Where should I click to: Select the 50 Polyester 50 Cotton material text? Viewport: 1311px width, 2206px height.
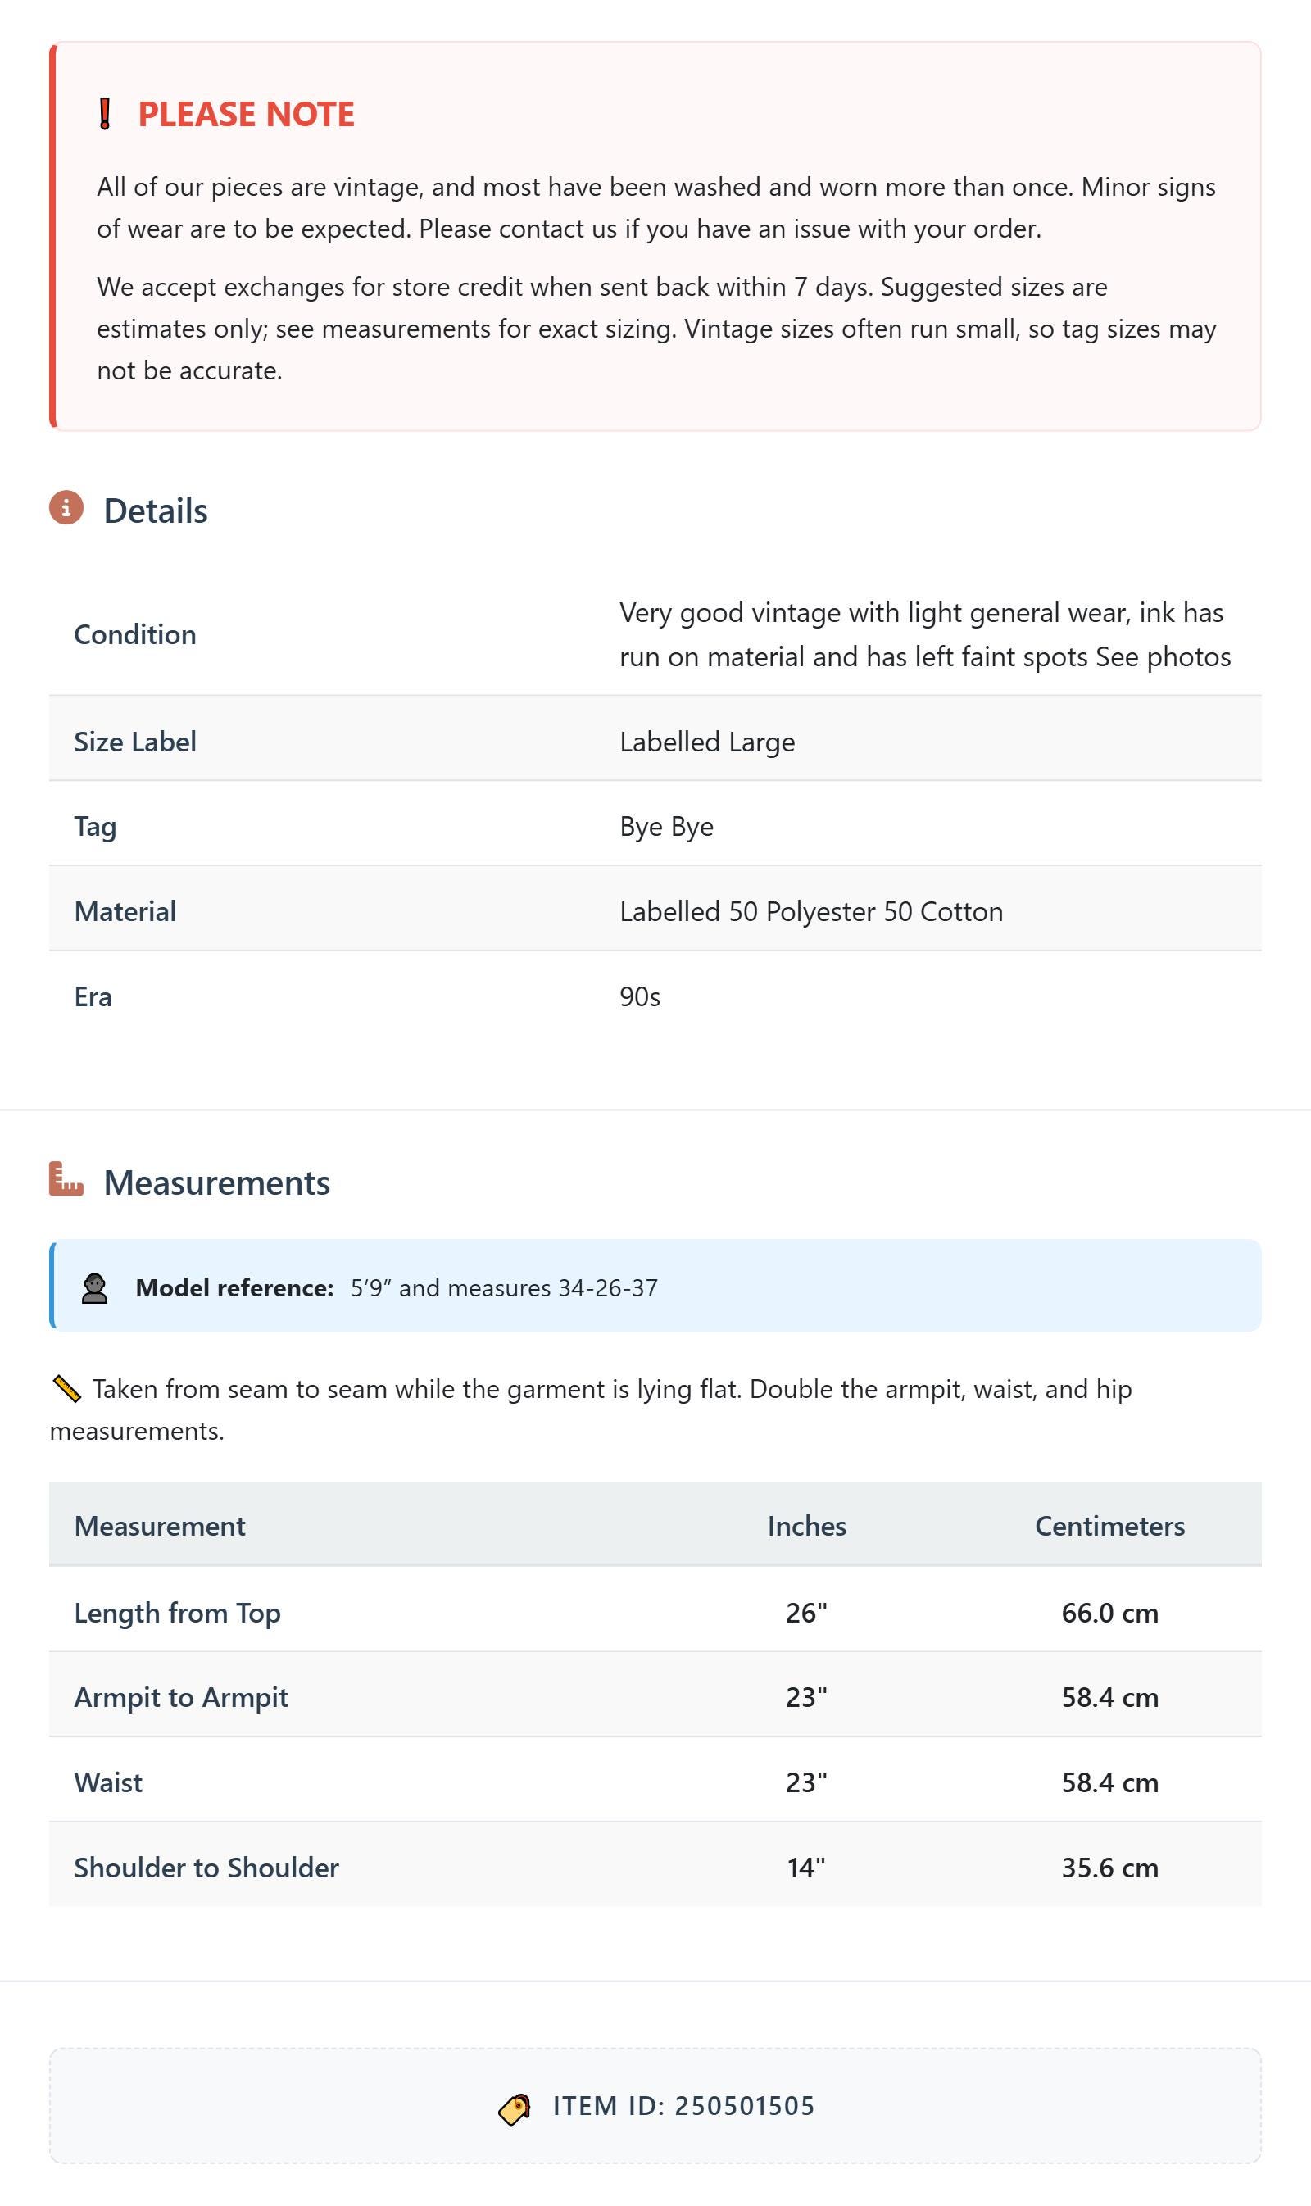pos(867,912)
